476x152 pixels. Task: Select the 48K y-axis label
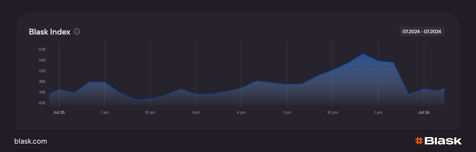pyautogui.click(x=42, y=81)
